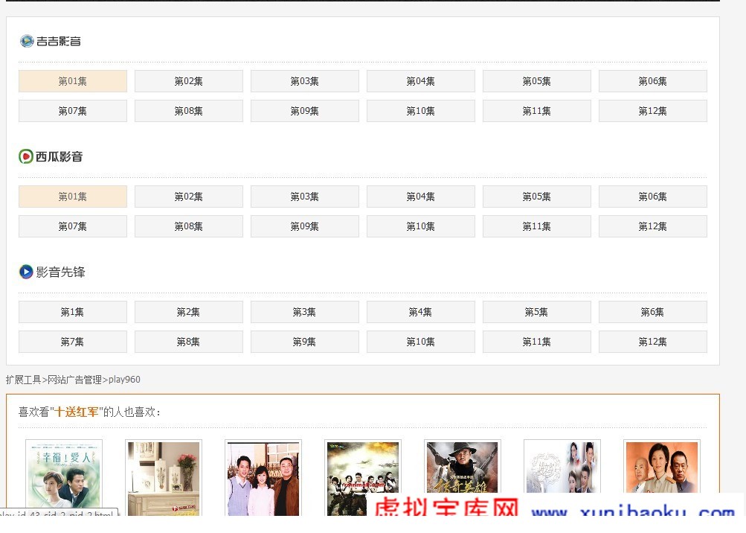Open 第04集 in the 西瓜影音 list
Viewport: 746px width, 533px height.
click(420, 197)
